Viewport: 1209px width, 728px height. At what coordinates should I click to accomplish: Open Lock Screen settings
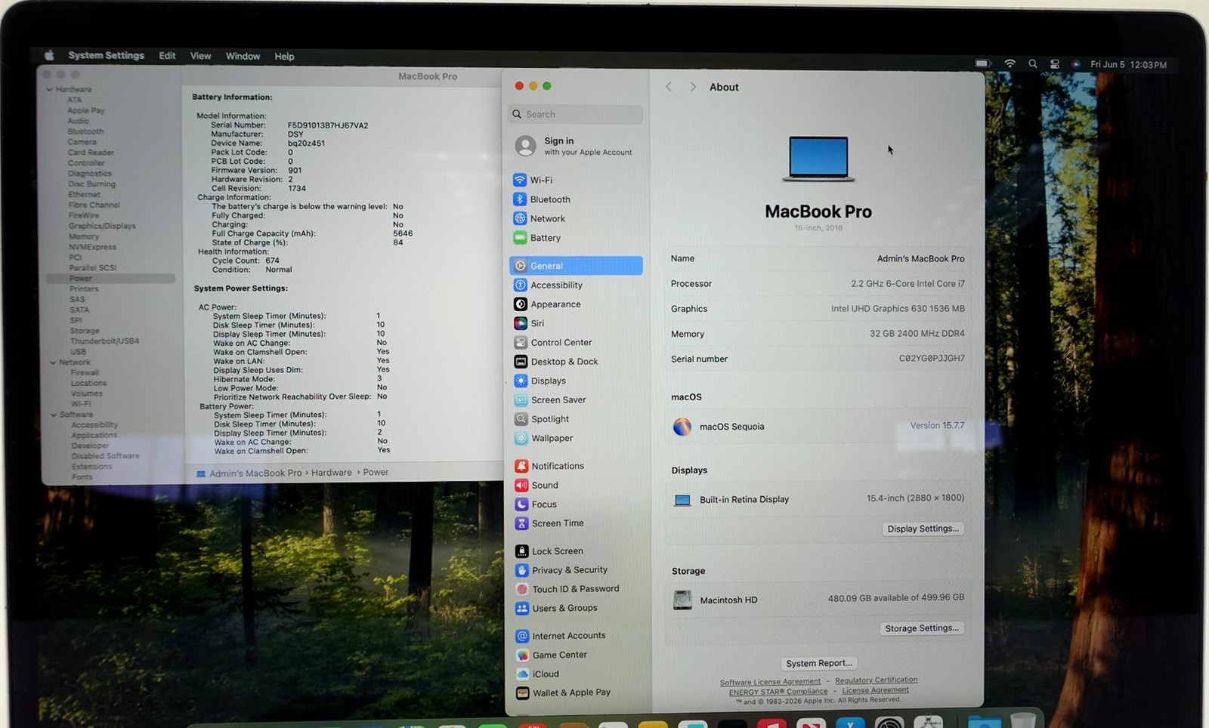pos(577,551)
